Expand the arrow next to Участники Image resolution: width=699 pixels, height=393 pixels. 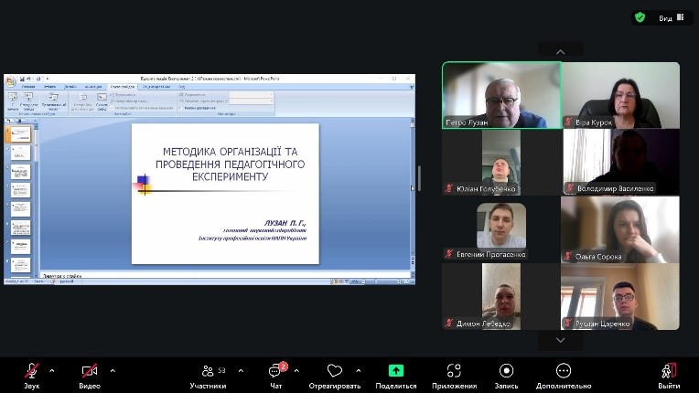(x=241, y=370)
